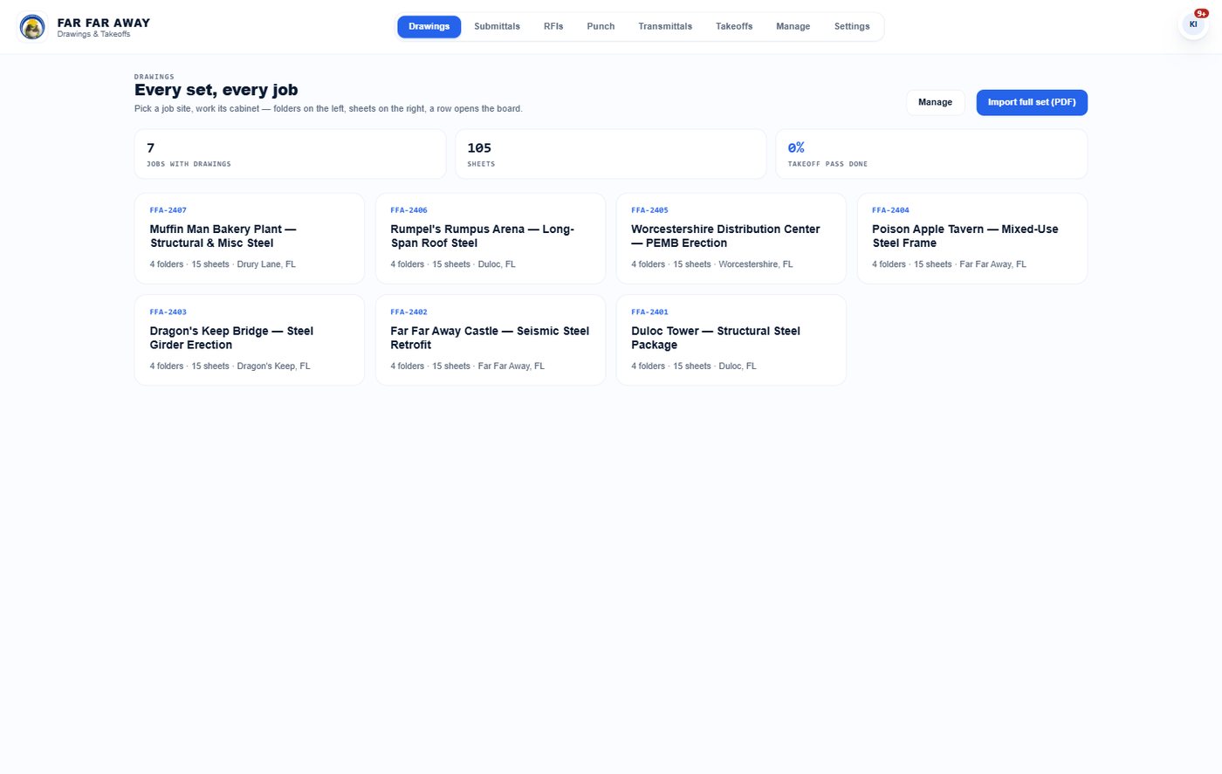
Task: Open the RFIs tab
Action: tap(553, 26)
